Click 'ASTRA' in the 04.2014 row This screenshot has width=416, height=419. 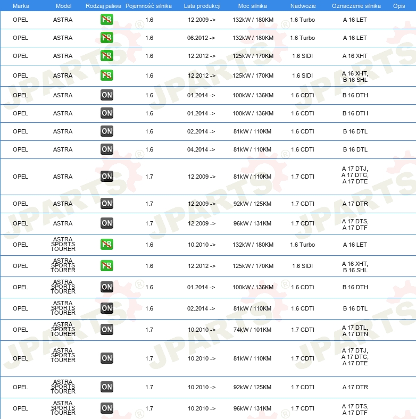(x=63, y=149)
